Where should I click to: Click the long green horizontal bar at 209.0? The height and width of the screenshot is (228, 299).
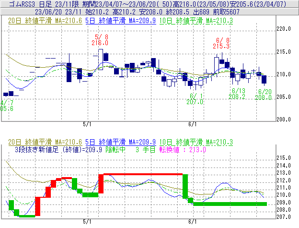tap(230, 204)
